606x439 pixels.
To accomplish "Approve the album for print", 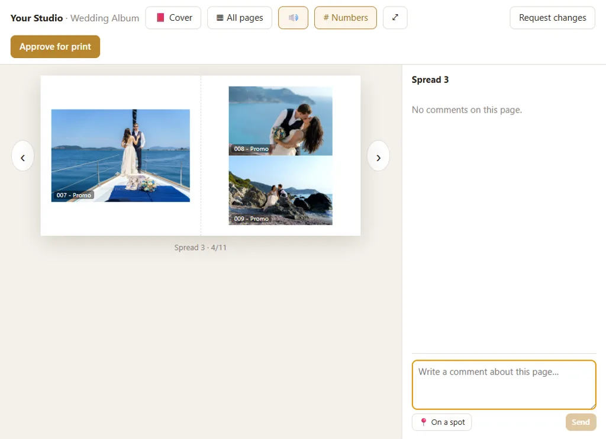I will [x=55, y=47].
